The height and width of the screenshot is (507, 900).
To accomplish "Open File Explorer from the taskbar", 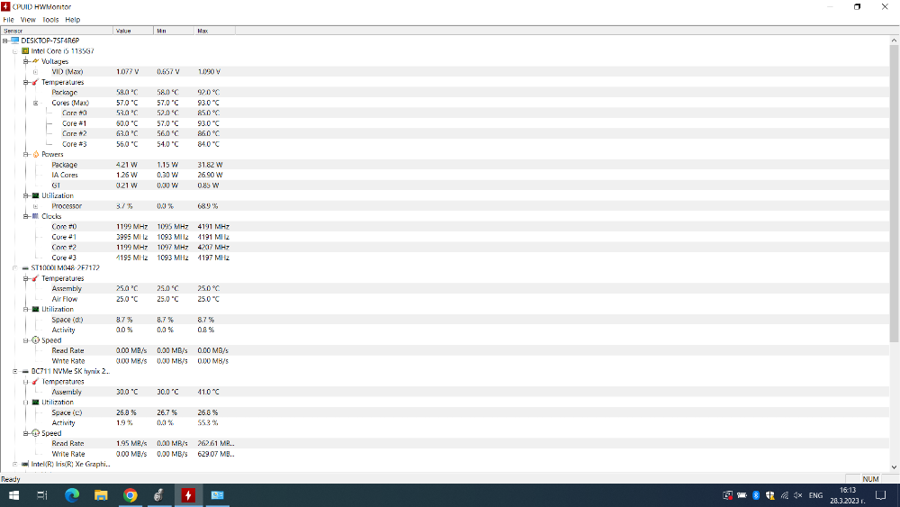I will 101,495.
